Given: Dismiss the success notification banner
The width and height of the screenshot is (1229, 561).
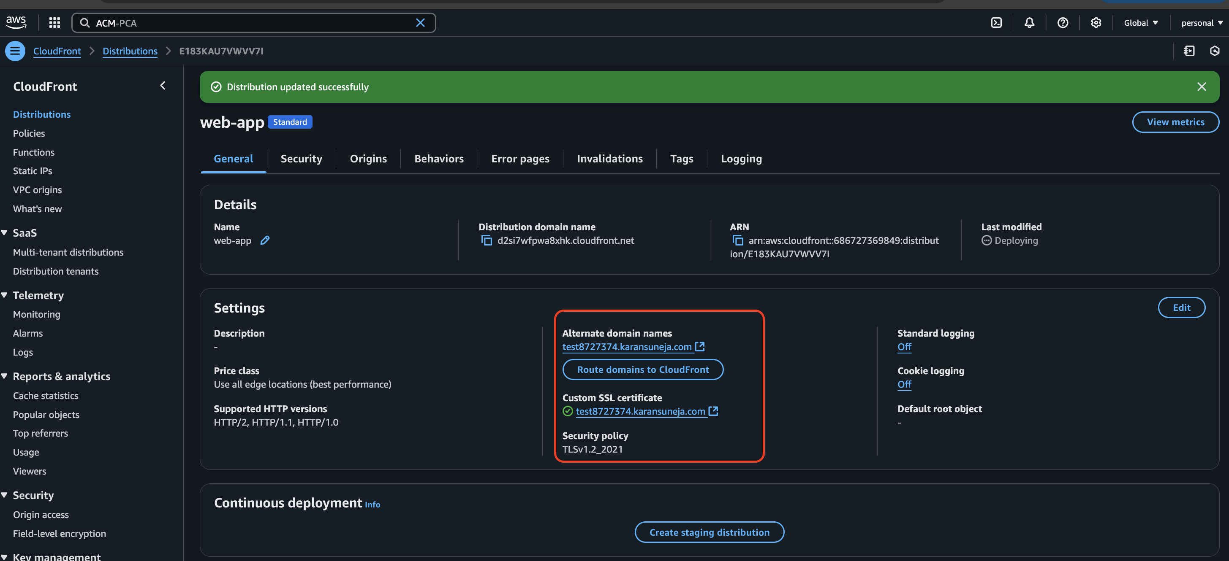Looking at the screenshot, I should point(1201,87).
